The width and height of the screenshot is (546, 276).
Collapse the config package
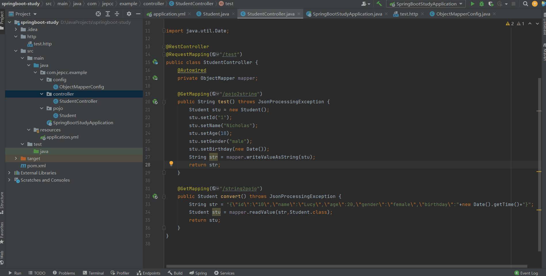tap(42, 79)
